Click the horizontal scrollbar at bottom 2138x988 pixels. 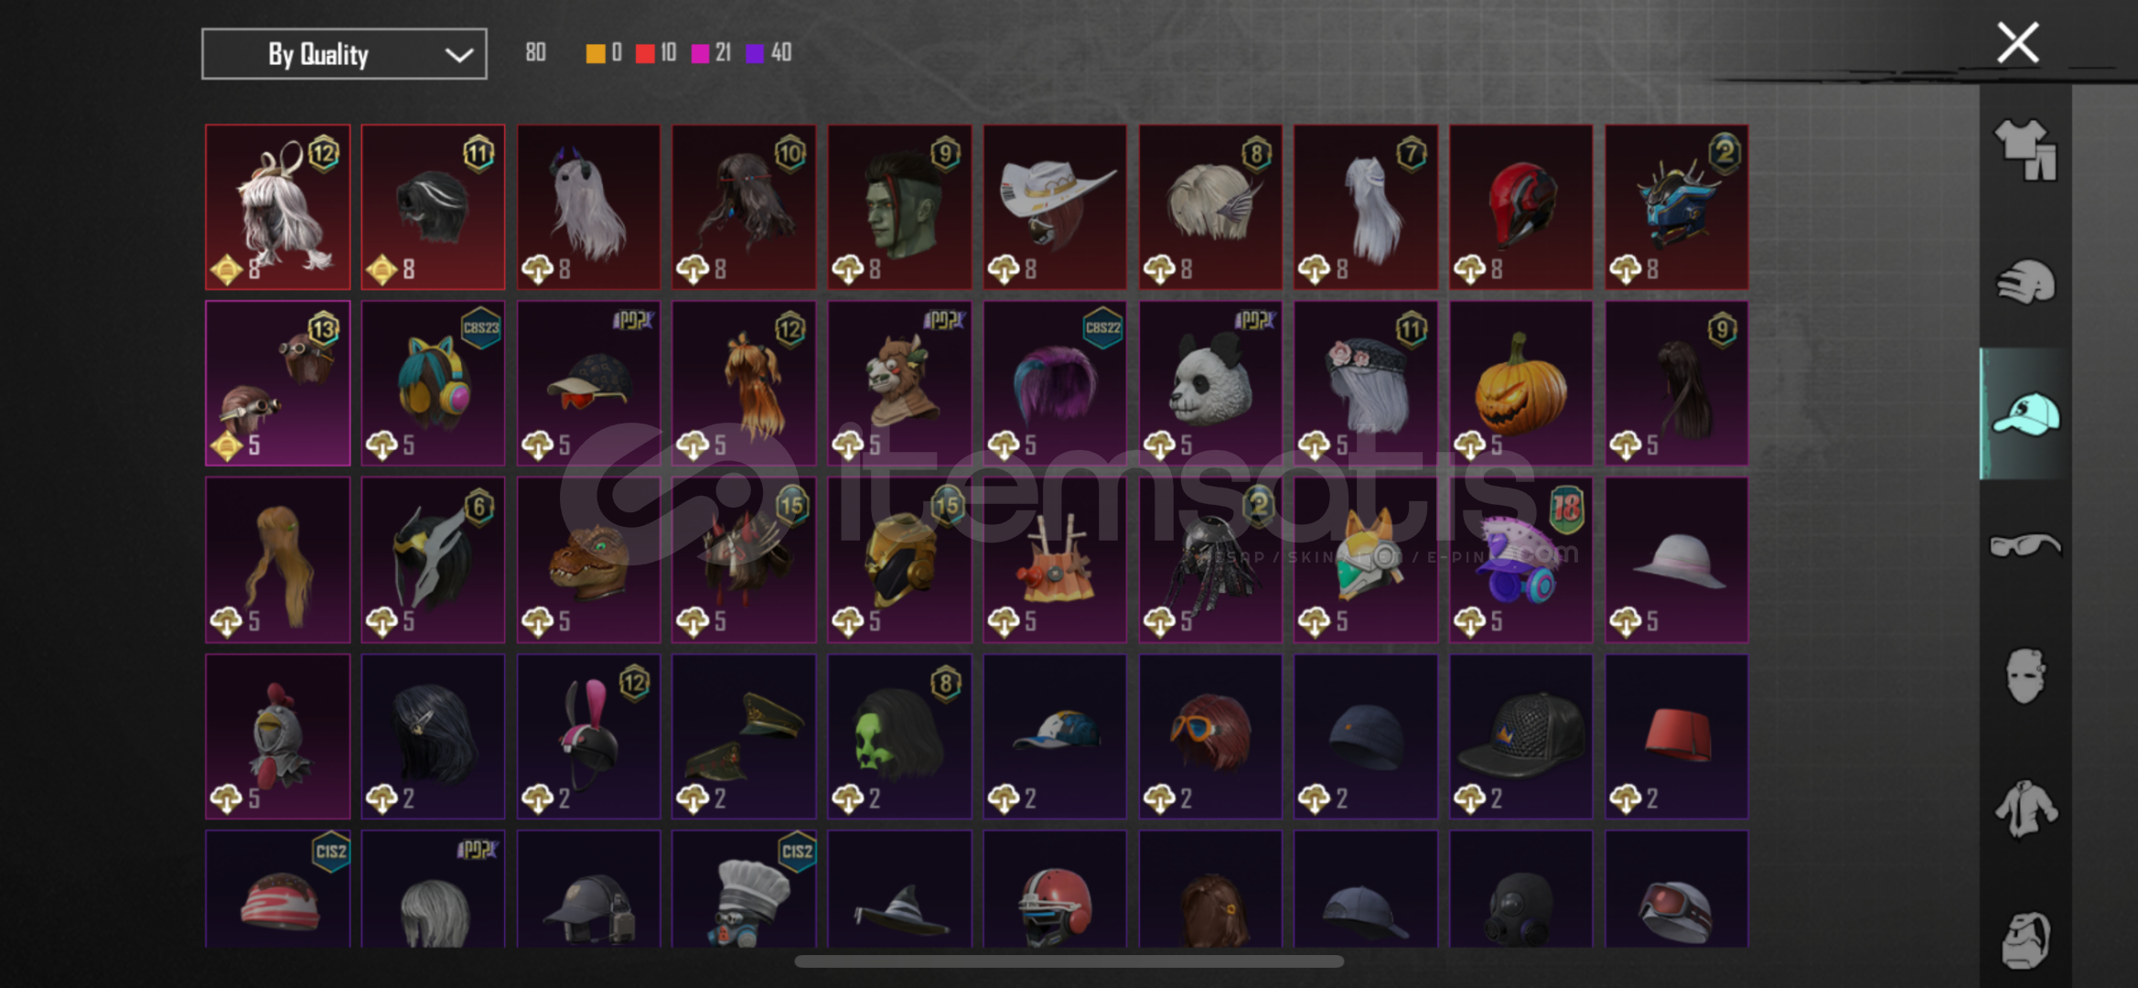1069,961
